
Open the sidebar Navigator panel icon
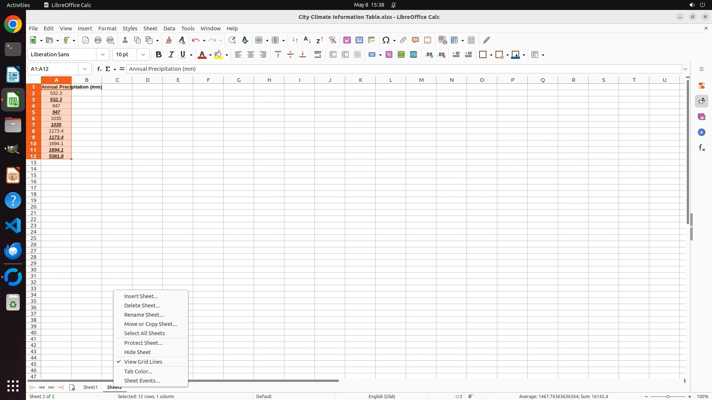click(701, 133)
